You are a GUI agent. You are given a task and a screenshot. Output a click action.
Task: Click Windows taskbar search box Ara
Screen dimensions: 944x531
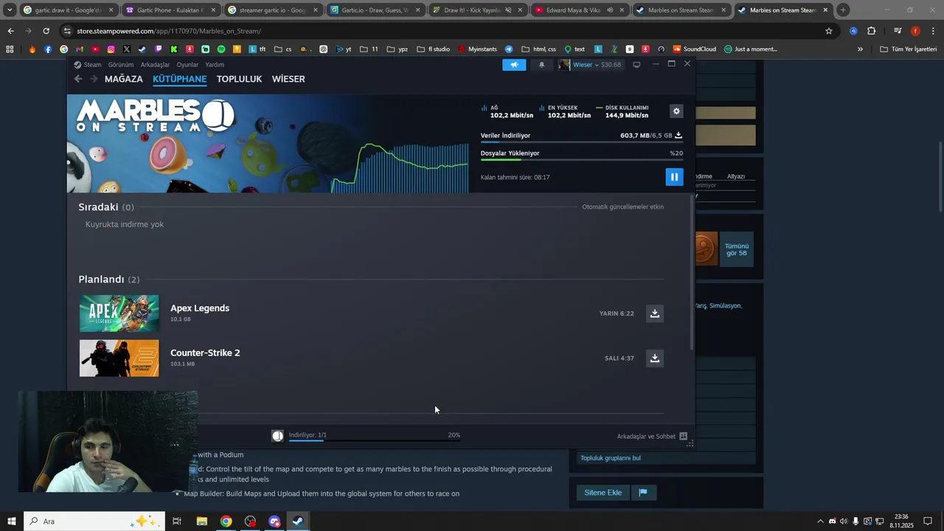[96, 521]
